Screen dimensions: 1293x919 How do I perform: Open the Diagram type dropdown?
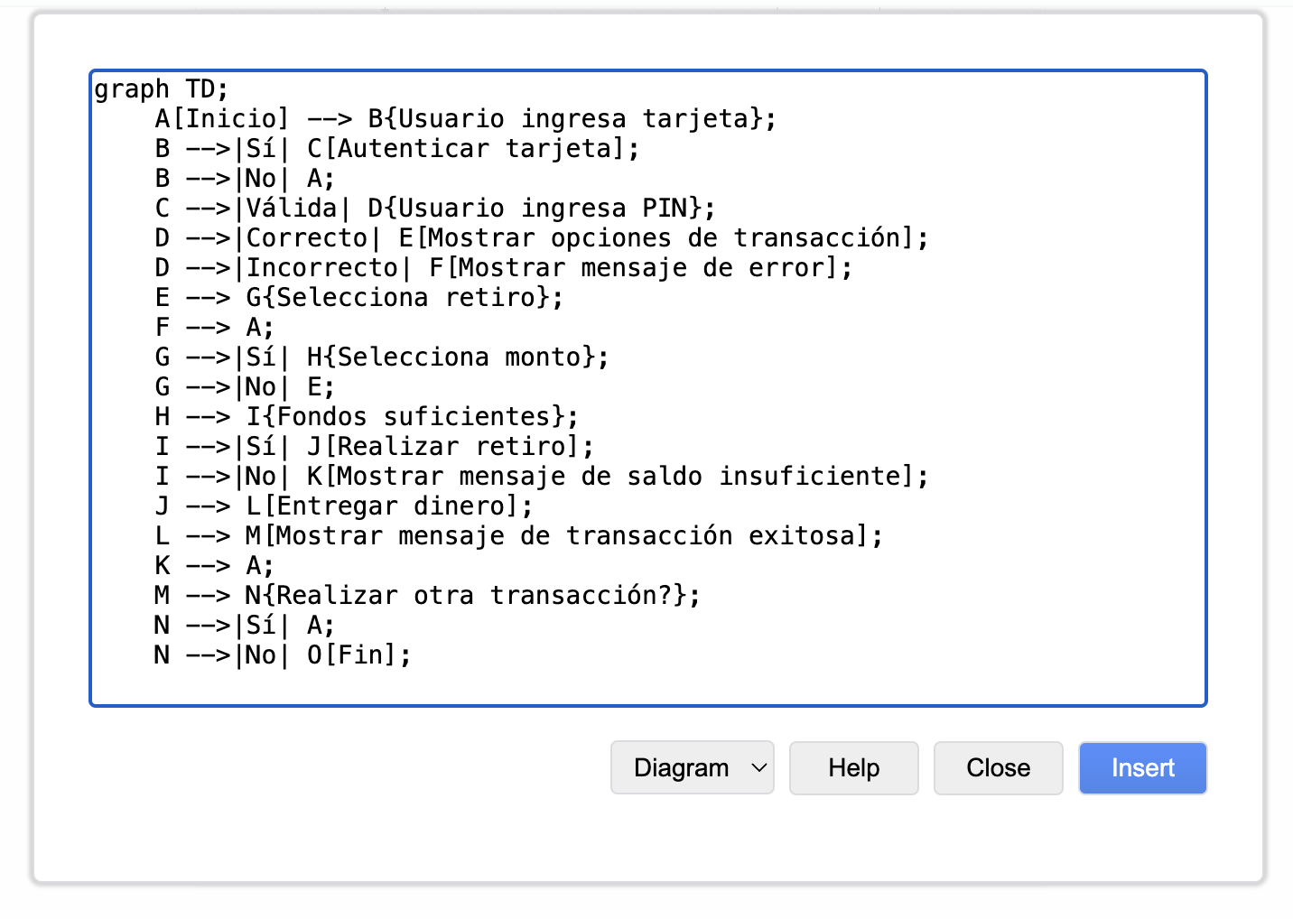pyautogui.click(x=692, y=768)
